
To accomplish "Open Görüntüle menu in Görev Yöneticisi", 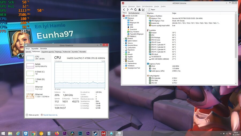I will tap(43, 49).
